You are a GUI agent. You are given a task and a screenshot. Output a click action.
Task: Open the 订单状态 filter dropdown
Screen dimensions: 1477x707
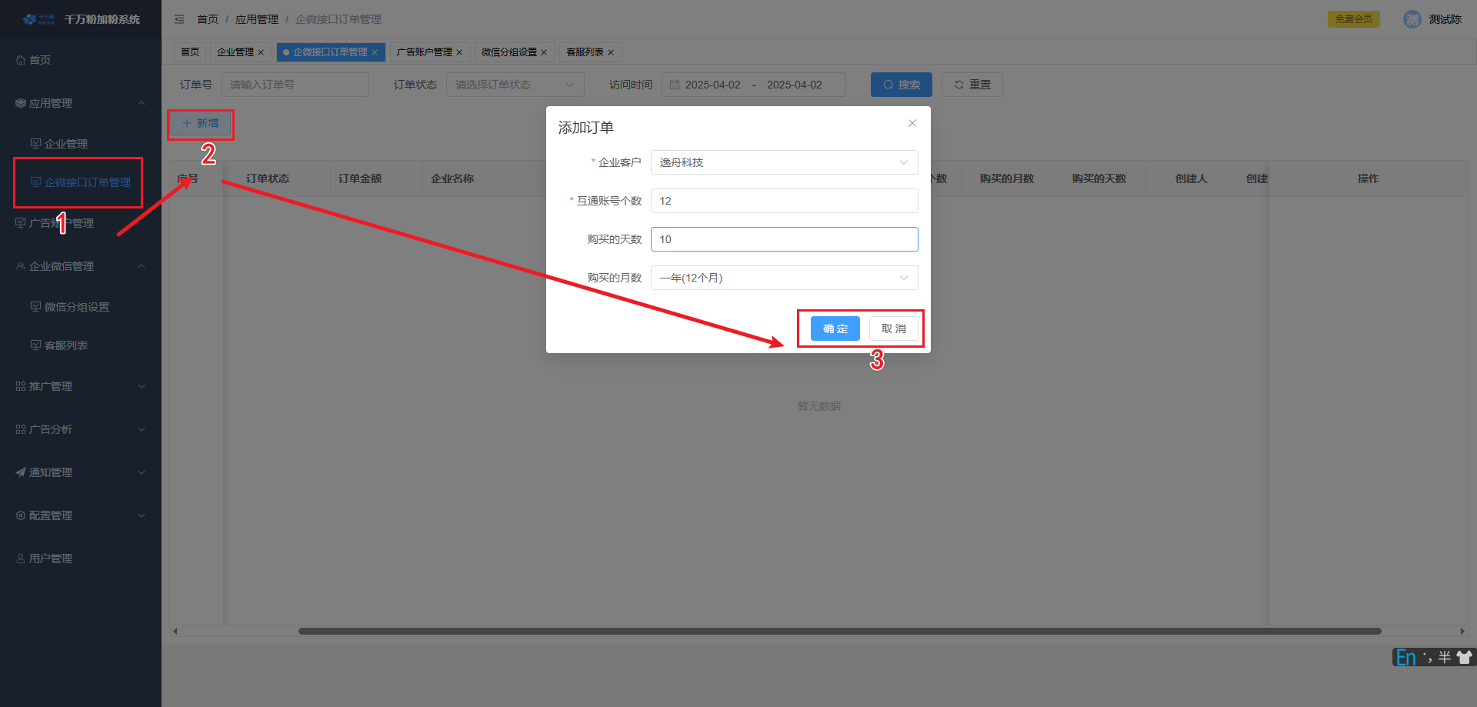tap(515, 85)
